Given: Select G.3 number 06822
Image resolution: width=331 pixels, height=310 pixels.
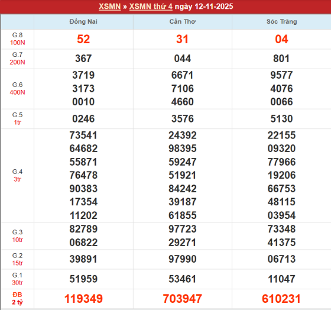Looking at the screenshot, I should 83,243.
